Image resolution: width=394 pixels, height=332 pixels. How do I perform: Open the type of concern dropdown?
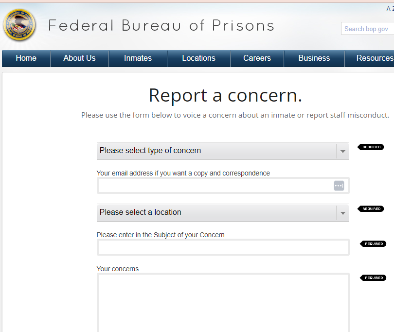tap(223, 151)
